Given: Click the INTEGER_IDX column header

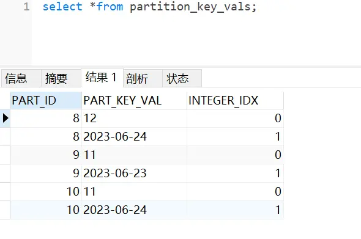Looking at the screenshot, I should [x=235, y=100].
